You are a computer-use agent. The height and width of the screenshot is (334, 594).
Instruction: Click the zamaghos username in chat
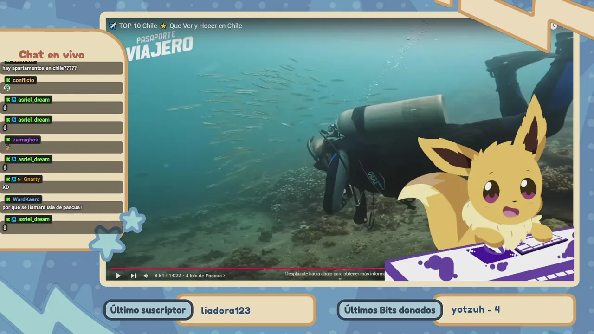point(26,140)
